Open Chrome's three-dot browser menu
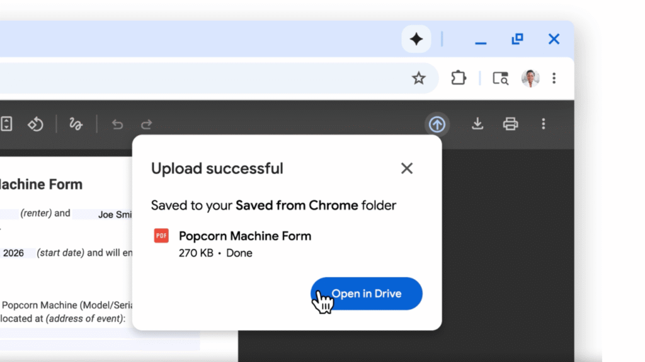The width and height of the screenshot is (645, 362). [554, 78]
